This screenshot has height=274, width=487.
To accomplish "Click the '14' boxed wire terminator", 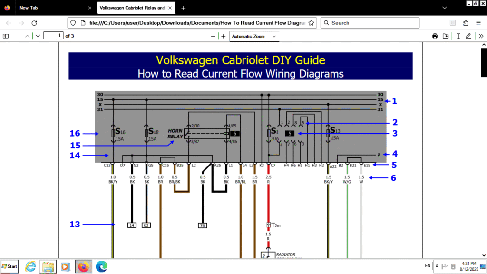I will click(132, 225).
